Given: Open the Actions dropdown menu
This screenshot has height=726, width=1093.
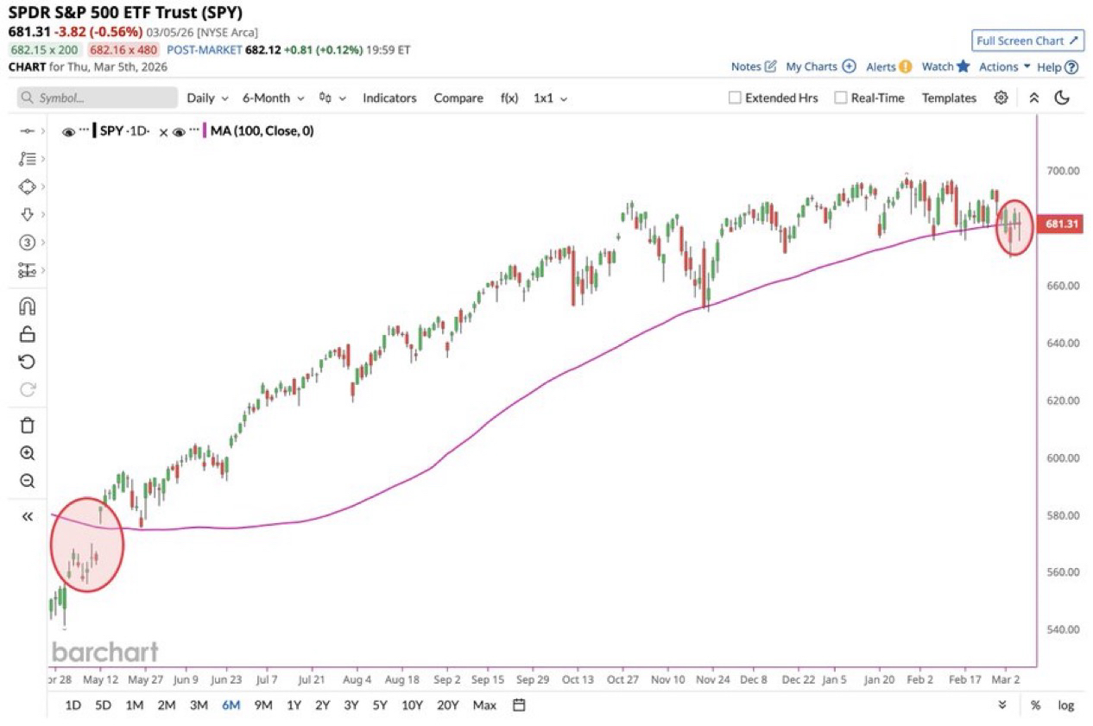Looking at the screenshot, I should [1004, 66].
